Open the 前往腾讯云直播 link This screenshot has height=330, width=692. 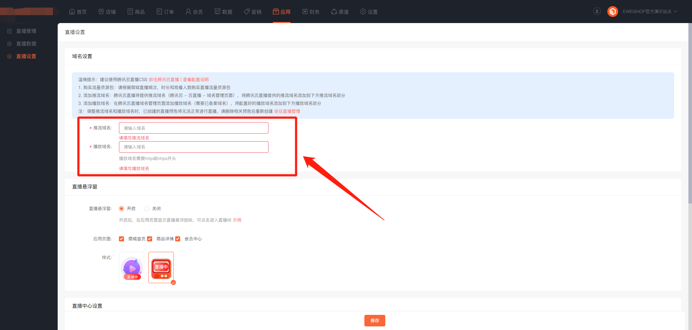click(164, 80)
